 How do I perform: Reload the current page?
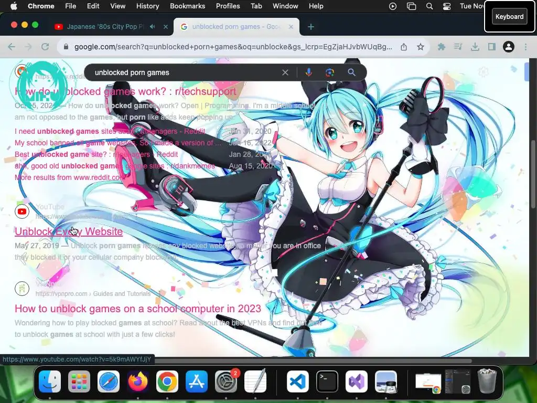(x=45, y=47)
